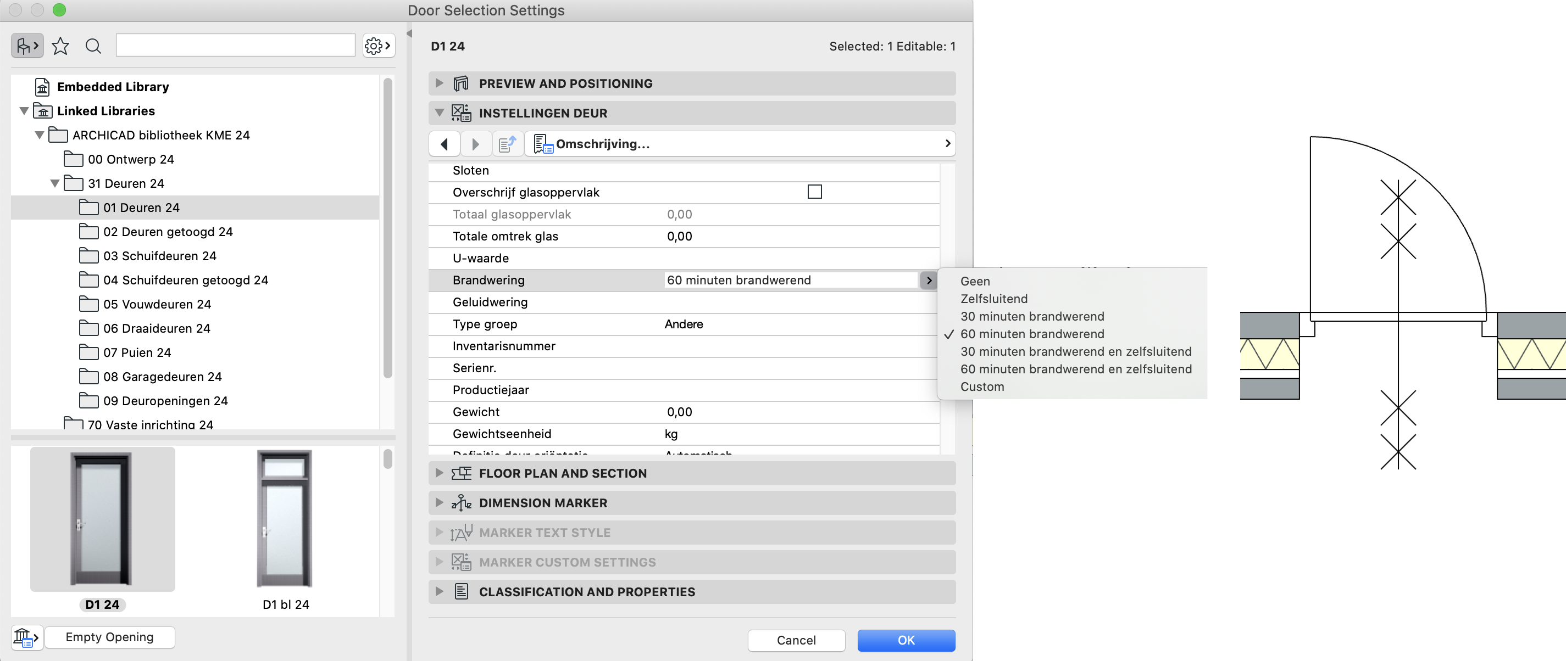Select 30 minuten brandwerend en zelfsluitend

point(1075,352)
